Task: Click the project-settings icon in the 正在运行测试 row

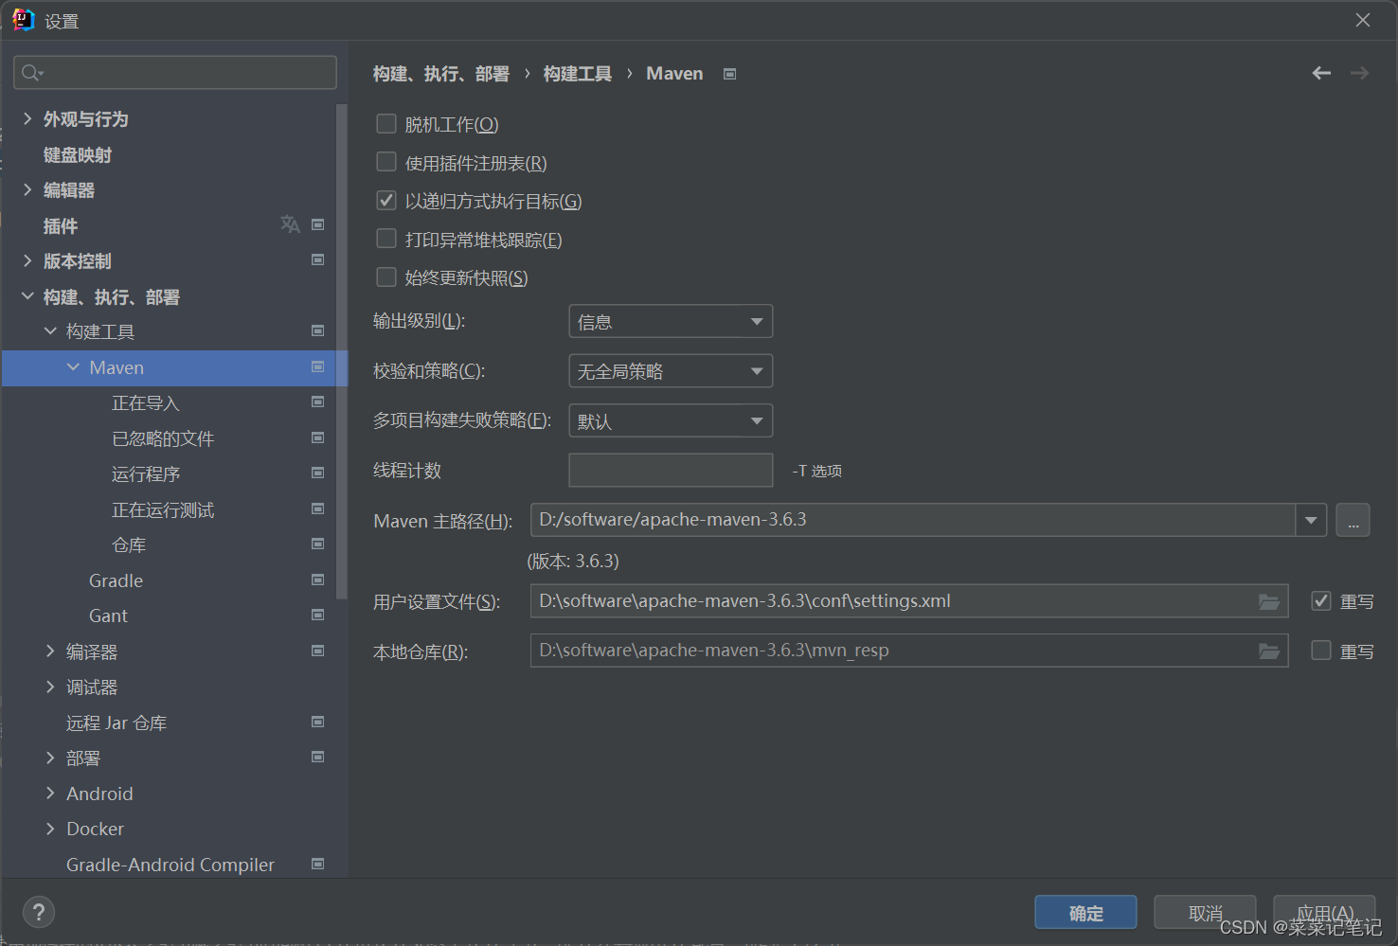Action: pos(318,509)
